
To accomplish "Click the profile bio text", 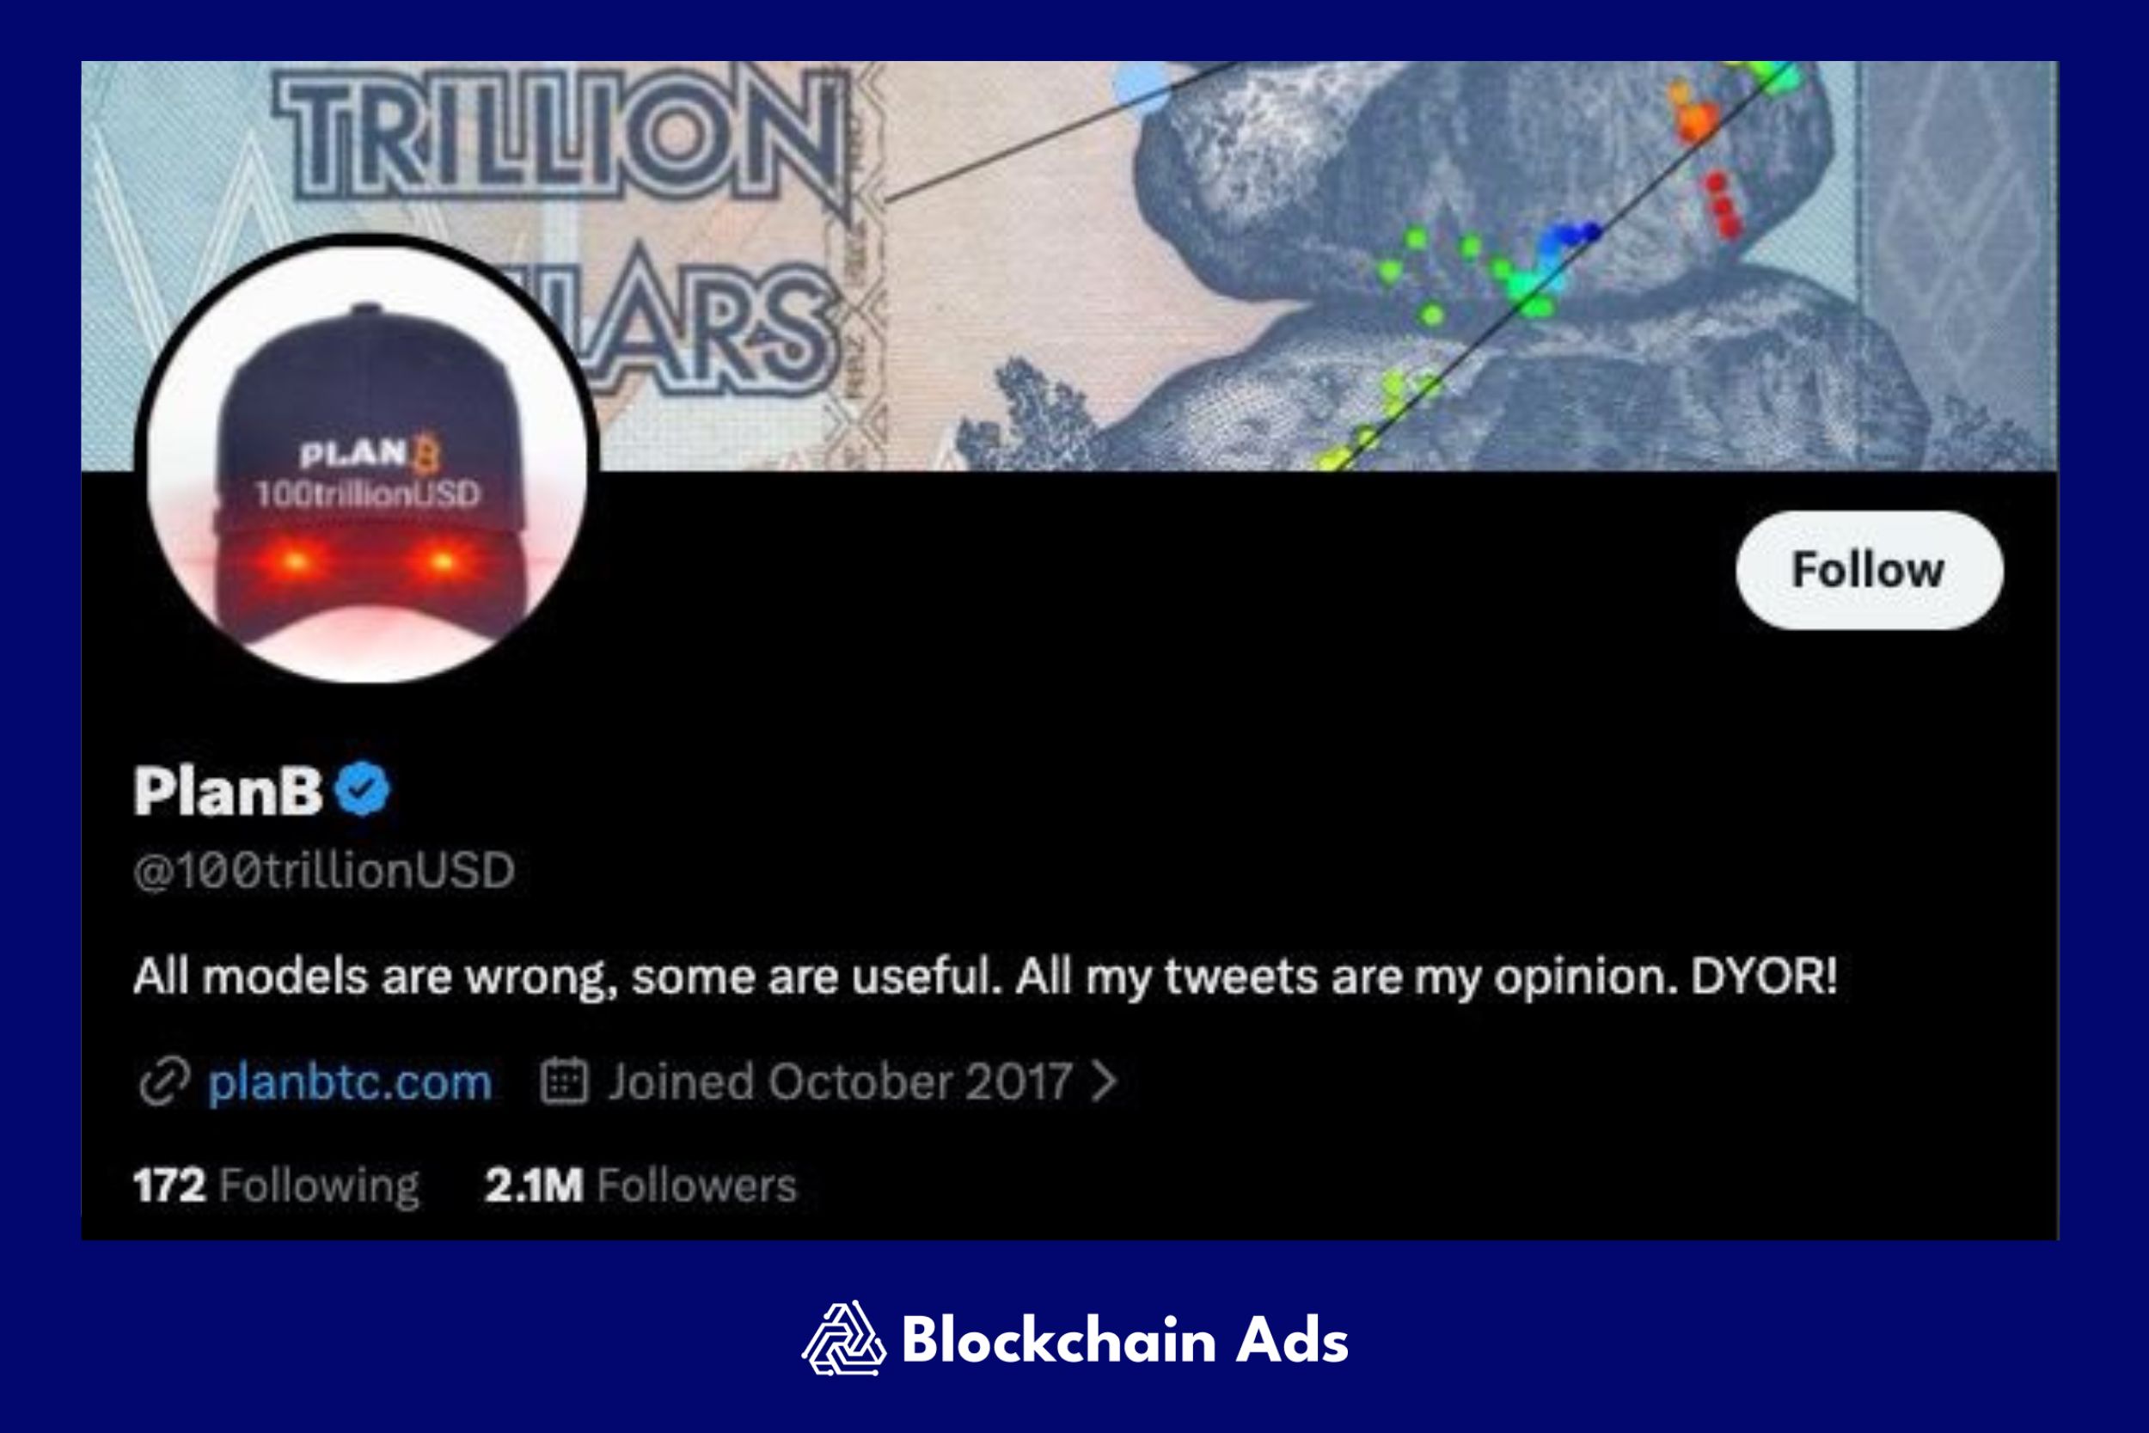I will 985,977.
